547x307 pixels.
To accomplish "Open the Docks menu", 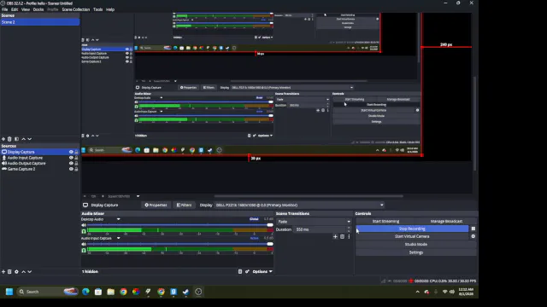I will tap(38, 9).
